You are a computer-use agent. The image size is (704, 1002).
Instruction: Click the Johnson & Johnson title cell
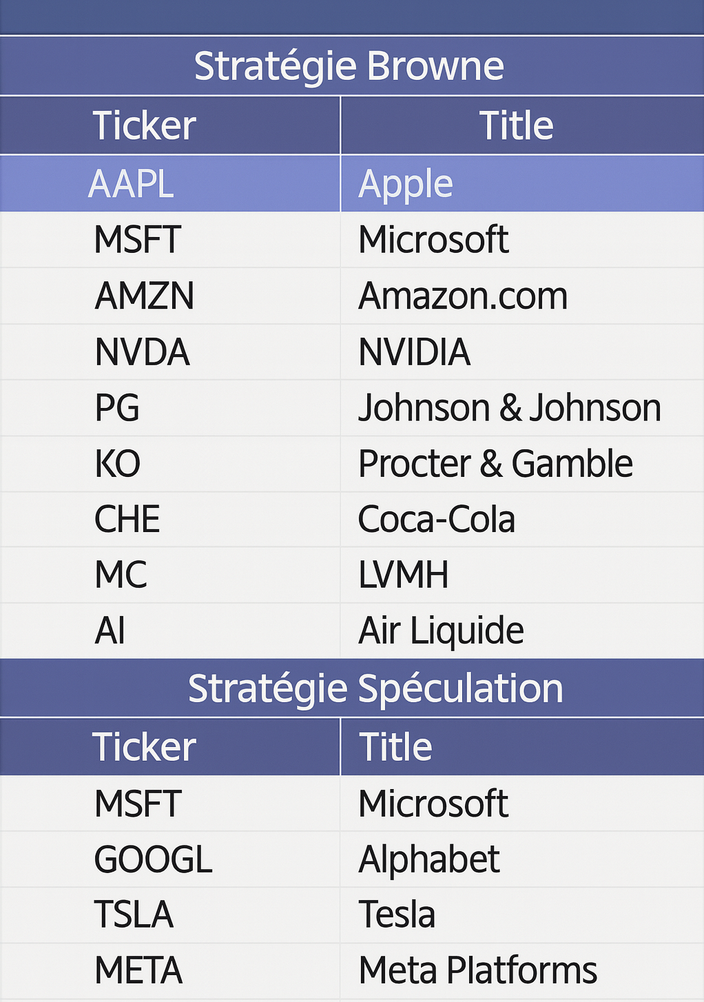[510, 407]
